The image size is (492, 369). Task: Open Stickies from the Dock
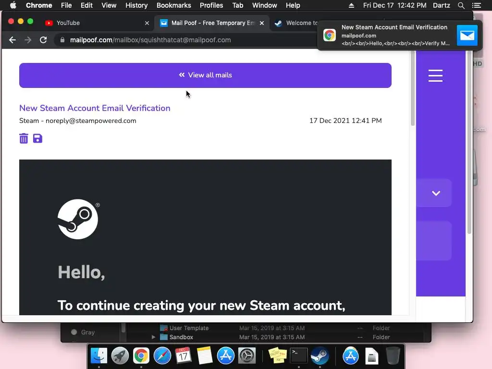(x=277, y=356)
